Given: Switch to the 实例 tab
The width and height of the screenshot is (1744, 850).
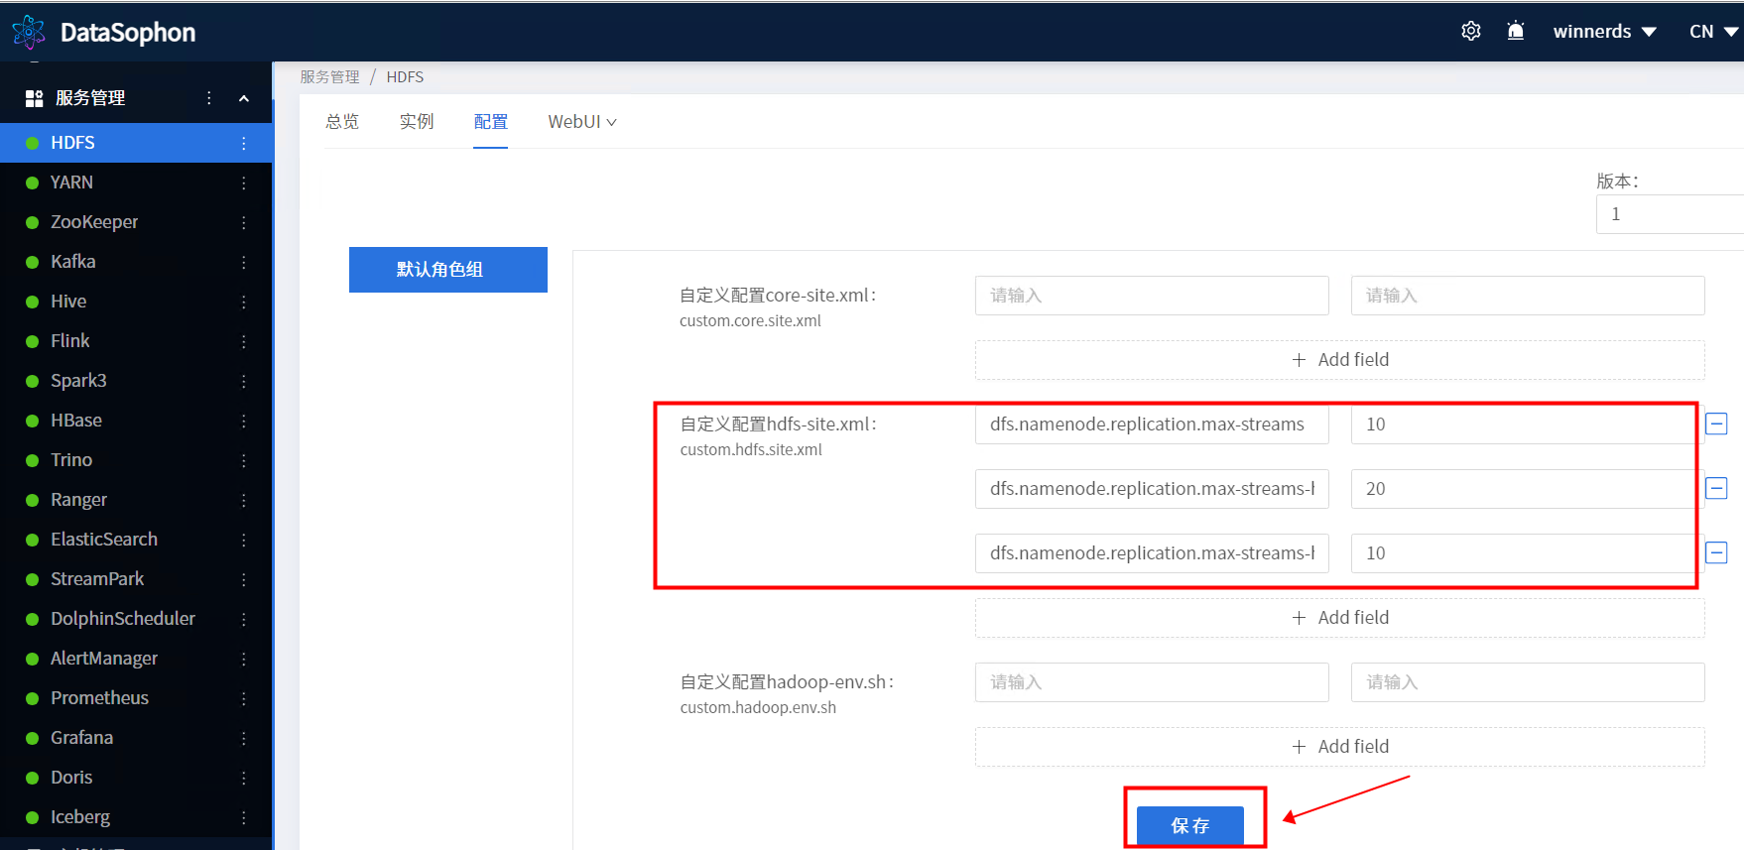Looking at the screenshot, I should [x=417, y=122].
